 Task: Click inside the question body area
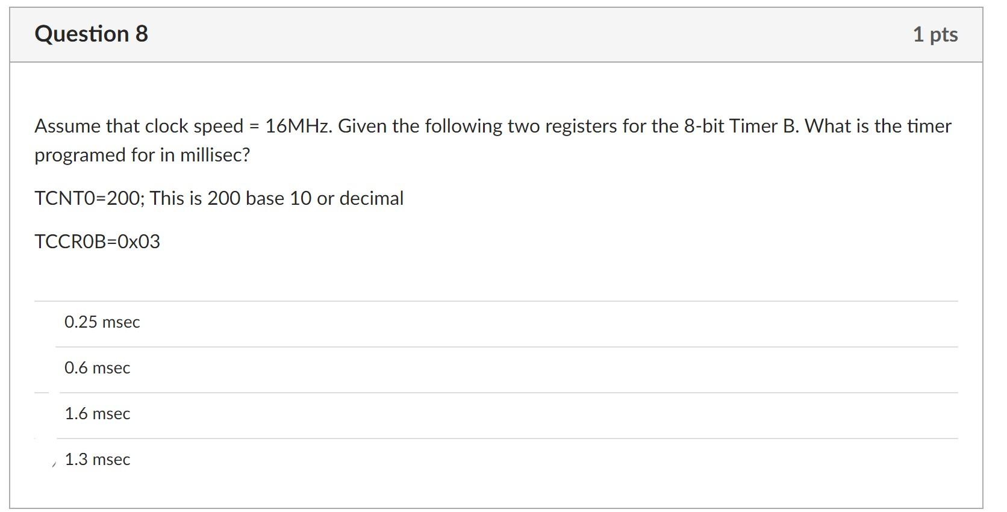click(x=494, y=271)
